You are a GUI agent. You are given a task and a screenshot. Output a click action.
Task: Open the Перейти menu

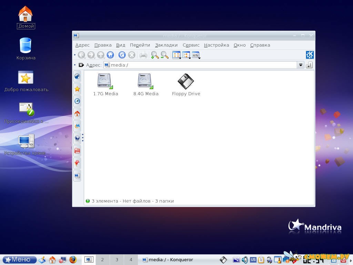[140, 45]
